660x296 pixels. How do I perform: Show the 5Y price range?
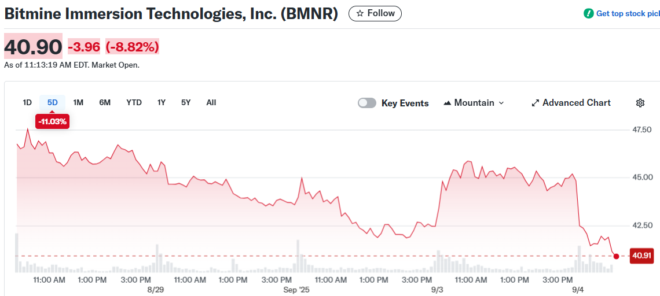click(x=186, y=102)
